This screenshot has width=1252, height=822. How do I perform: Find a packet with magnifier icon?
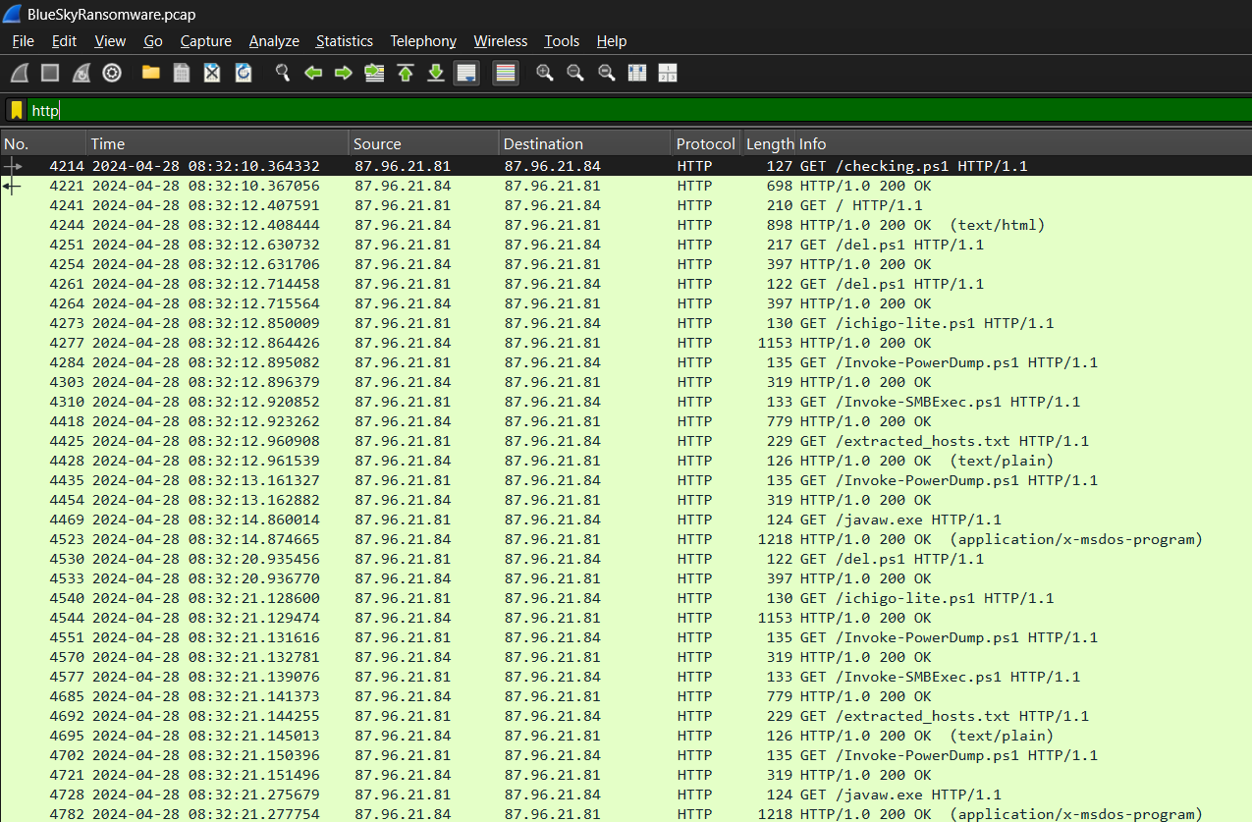pyautogui.click(x=283, y=73)
